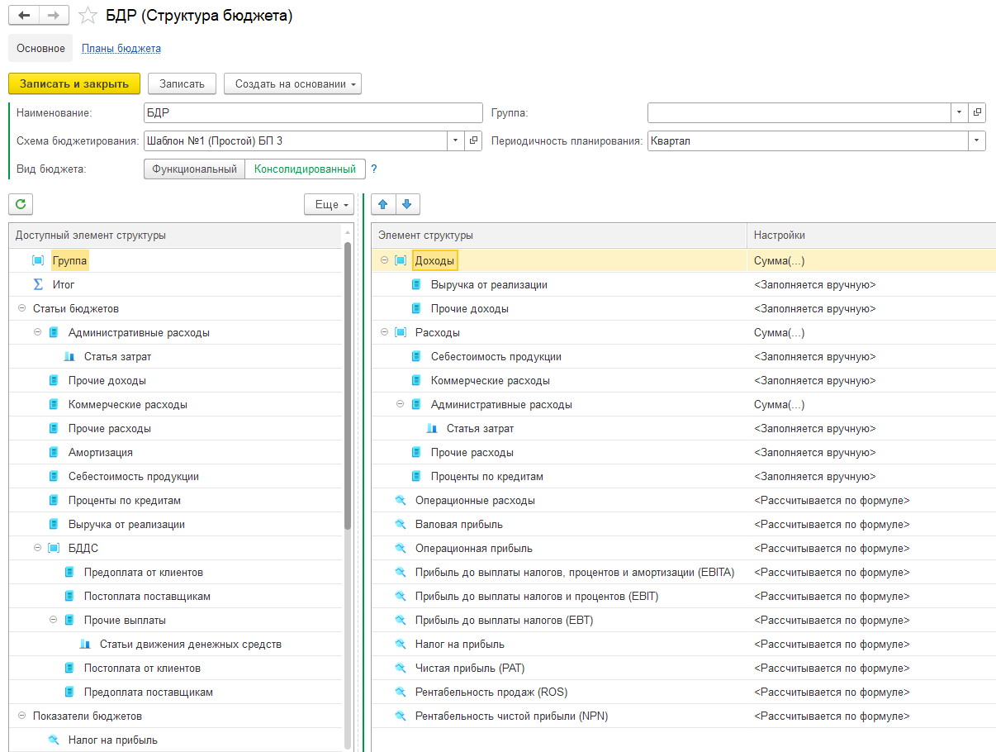Click the Записать и закрыть button
Viewport: 996px width, 752px height.
pos(74,83)
